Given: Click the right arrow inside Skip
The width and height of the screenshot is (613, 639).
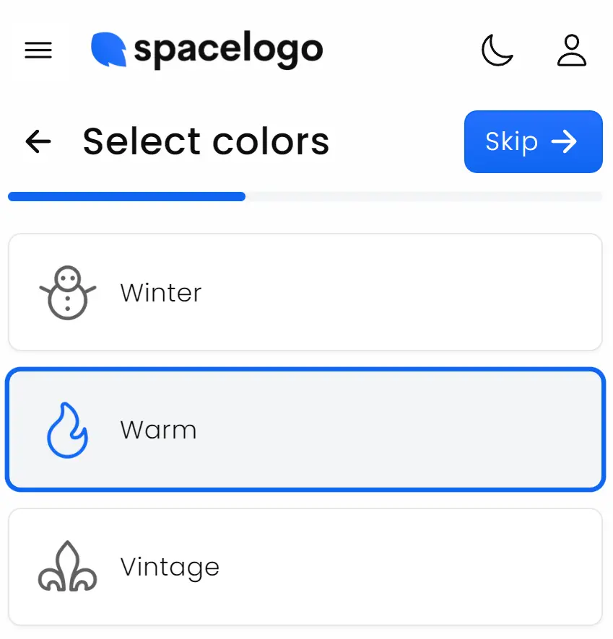Looking at the screenshot, I should click(564, 141).
